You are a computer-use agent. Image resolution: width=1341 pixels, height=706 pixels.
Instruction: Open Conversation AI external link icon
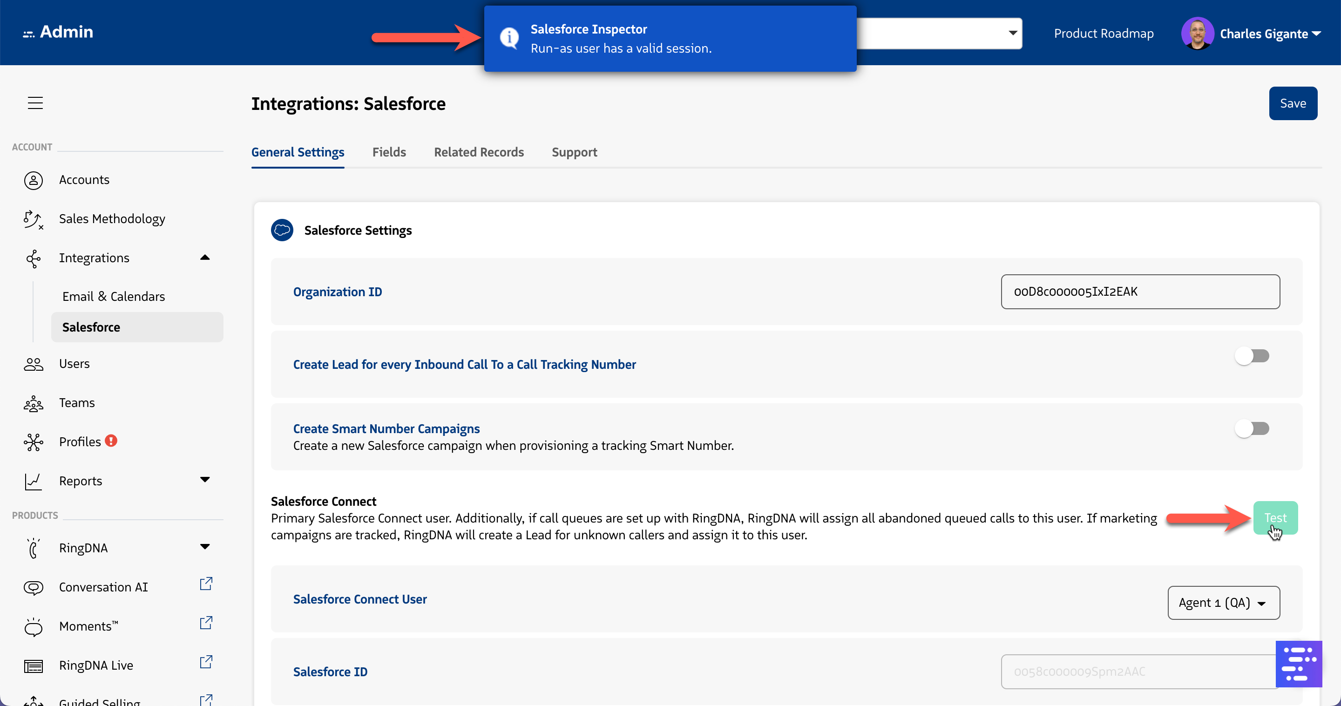[206, 584]
